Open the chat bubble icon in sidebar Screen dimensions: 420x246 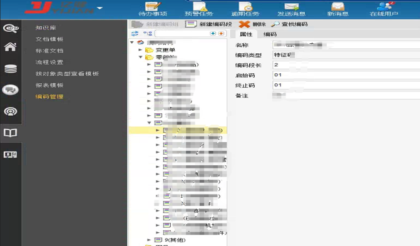click(x=11, y=90)
